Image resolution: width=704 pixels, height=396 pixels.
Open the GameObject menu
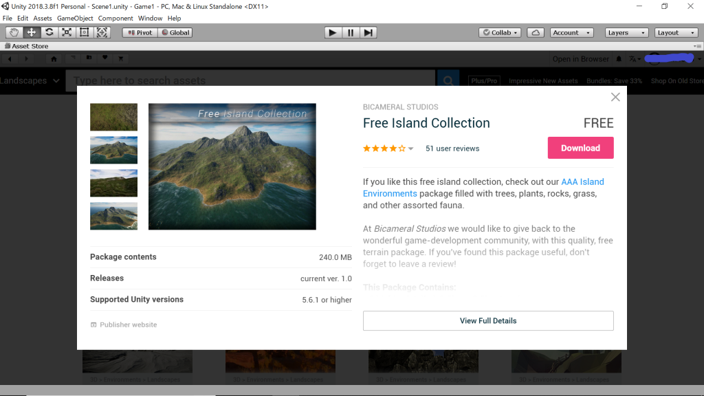click(x=75, y=19)
